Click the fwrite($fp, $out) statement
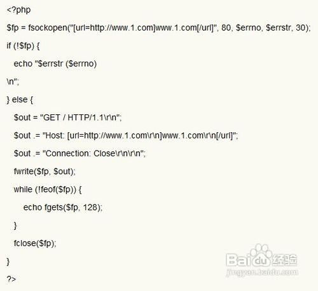The image size is (318, 291). point(45,172)
